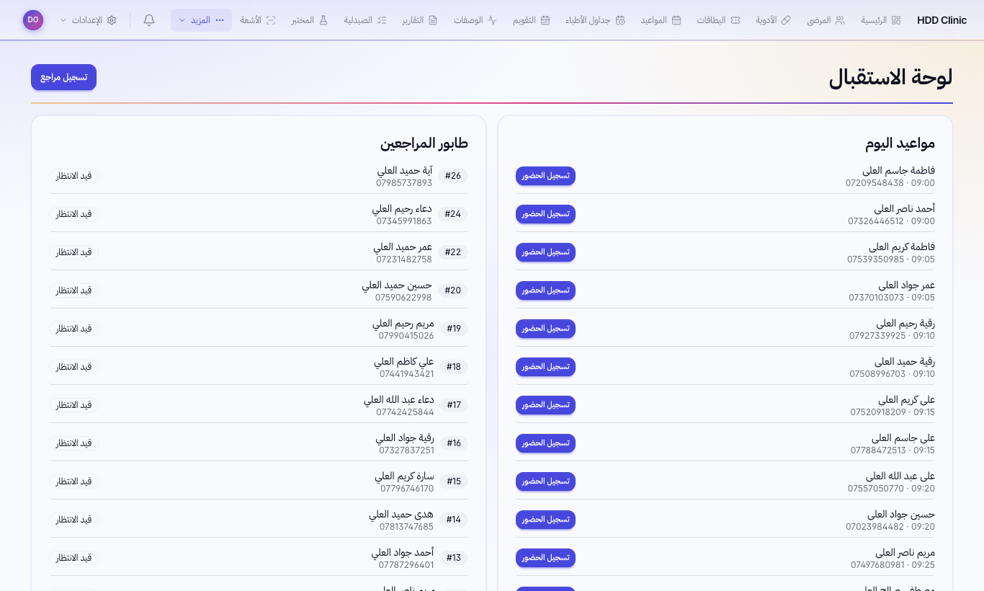The width and height of the screenshot is (984, 591).
Task: Check in أحمد ناصر العلي
Action: coord(545,214)
